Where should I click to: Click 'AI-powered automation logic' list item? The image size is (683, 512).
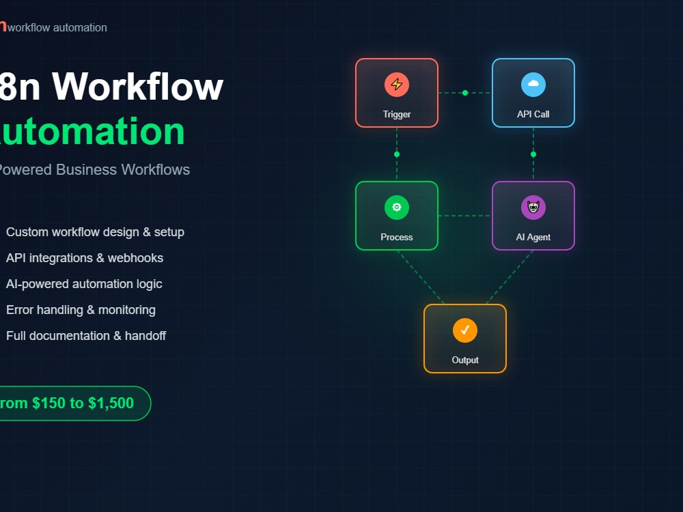click(84, 284)
